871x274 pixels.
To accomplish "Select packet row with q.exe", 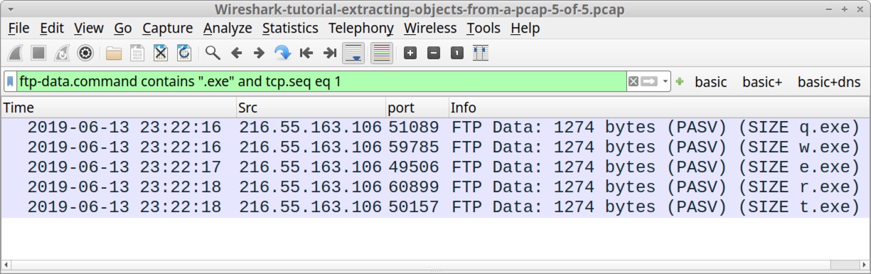I will (x=435, y=127).
